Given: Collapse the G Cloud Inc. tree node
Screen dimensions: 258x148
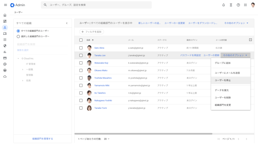Looking at the screenshot, I should tap(18, 58).
